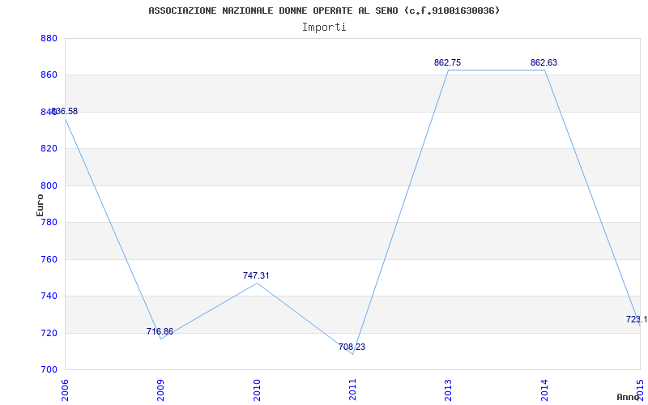Click the Importi subtitle
The image size is (648, 405).
pos(324,28)
